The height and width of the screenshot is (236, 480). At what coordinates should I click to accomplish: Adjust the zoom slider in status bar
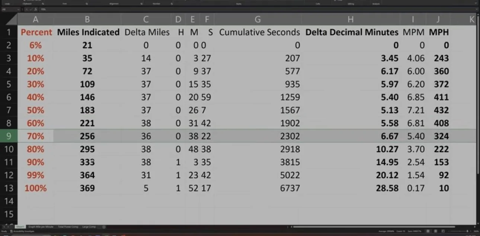467,231
